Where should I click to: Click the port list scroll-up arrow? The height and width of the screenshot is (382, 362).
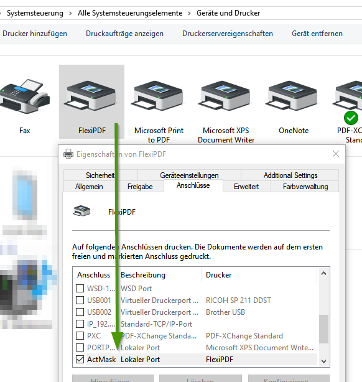[x=324, y=273]
